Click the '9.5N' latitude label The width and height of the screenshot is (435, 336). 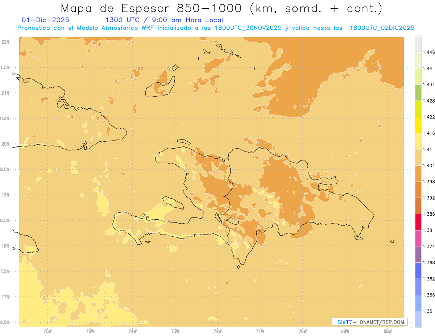click(5, 169)
